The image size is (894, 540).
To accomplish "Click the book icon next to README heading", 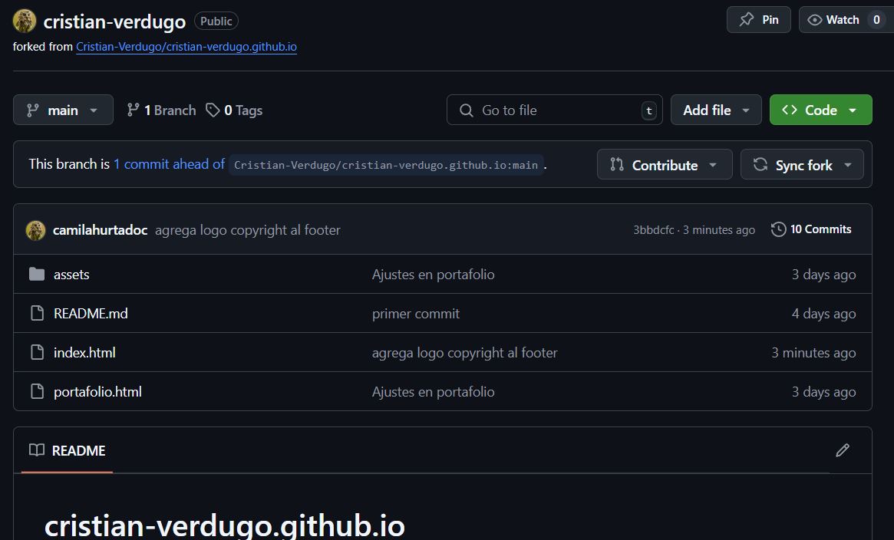I will pyautogui.click(x=37, y=450).
